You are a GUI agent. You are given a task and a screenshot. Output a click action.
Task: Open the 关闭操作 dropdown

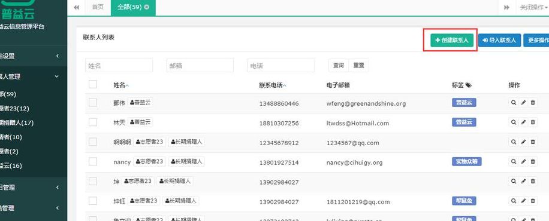pos(533,7)
